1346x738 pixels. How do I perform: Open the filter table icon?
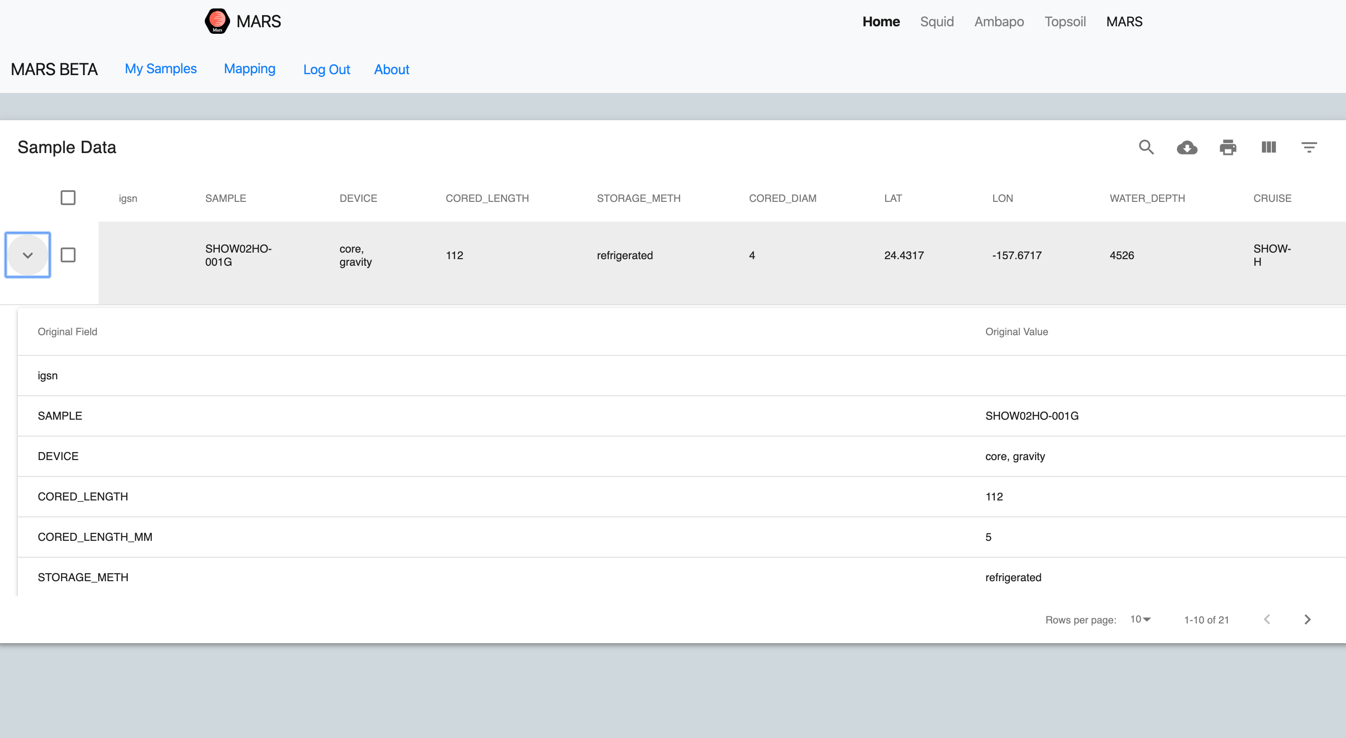1309,147
